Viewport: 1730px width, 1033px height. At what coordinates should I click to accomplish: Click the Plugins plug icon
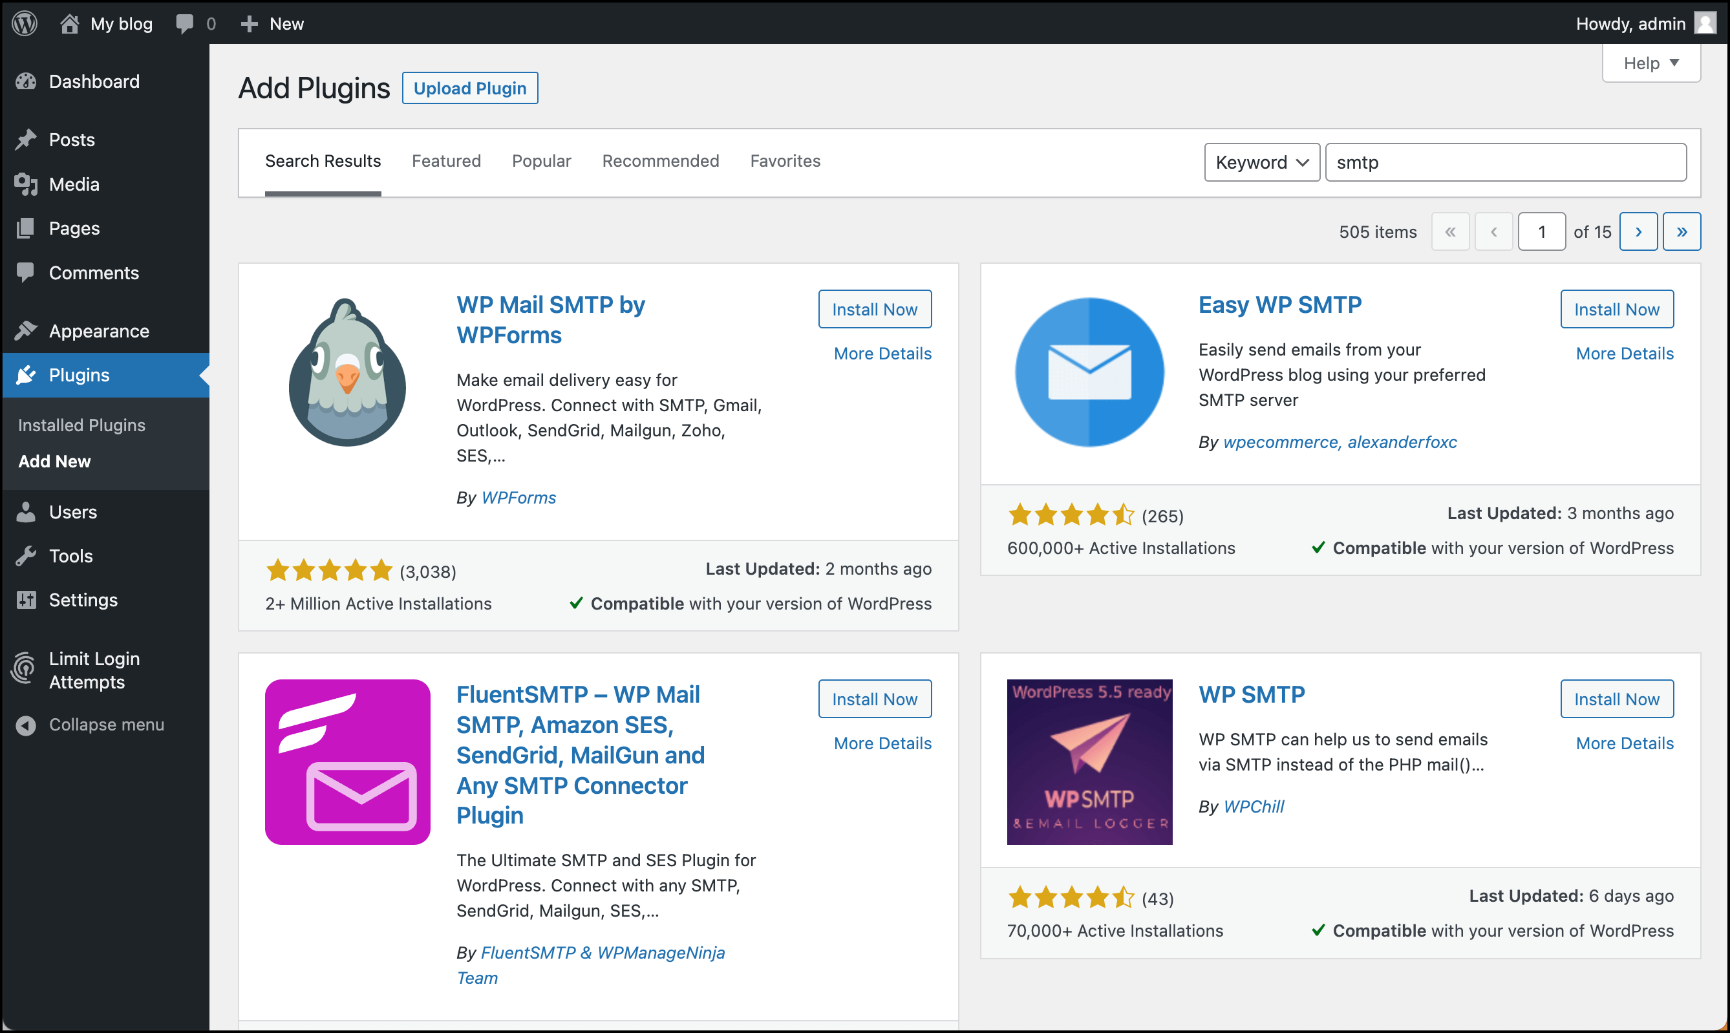click(x=26, y=374)
